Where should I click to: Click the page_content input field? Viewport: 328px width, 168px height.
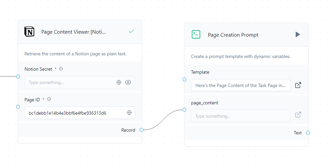tap(240, 116)
